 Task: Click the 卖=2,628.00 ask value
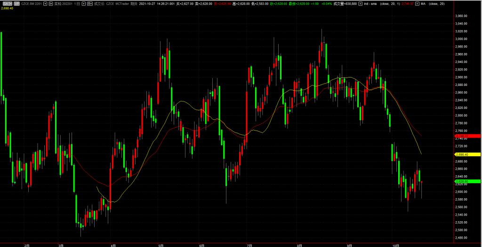203,4
